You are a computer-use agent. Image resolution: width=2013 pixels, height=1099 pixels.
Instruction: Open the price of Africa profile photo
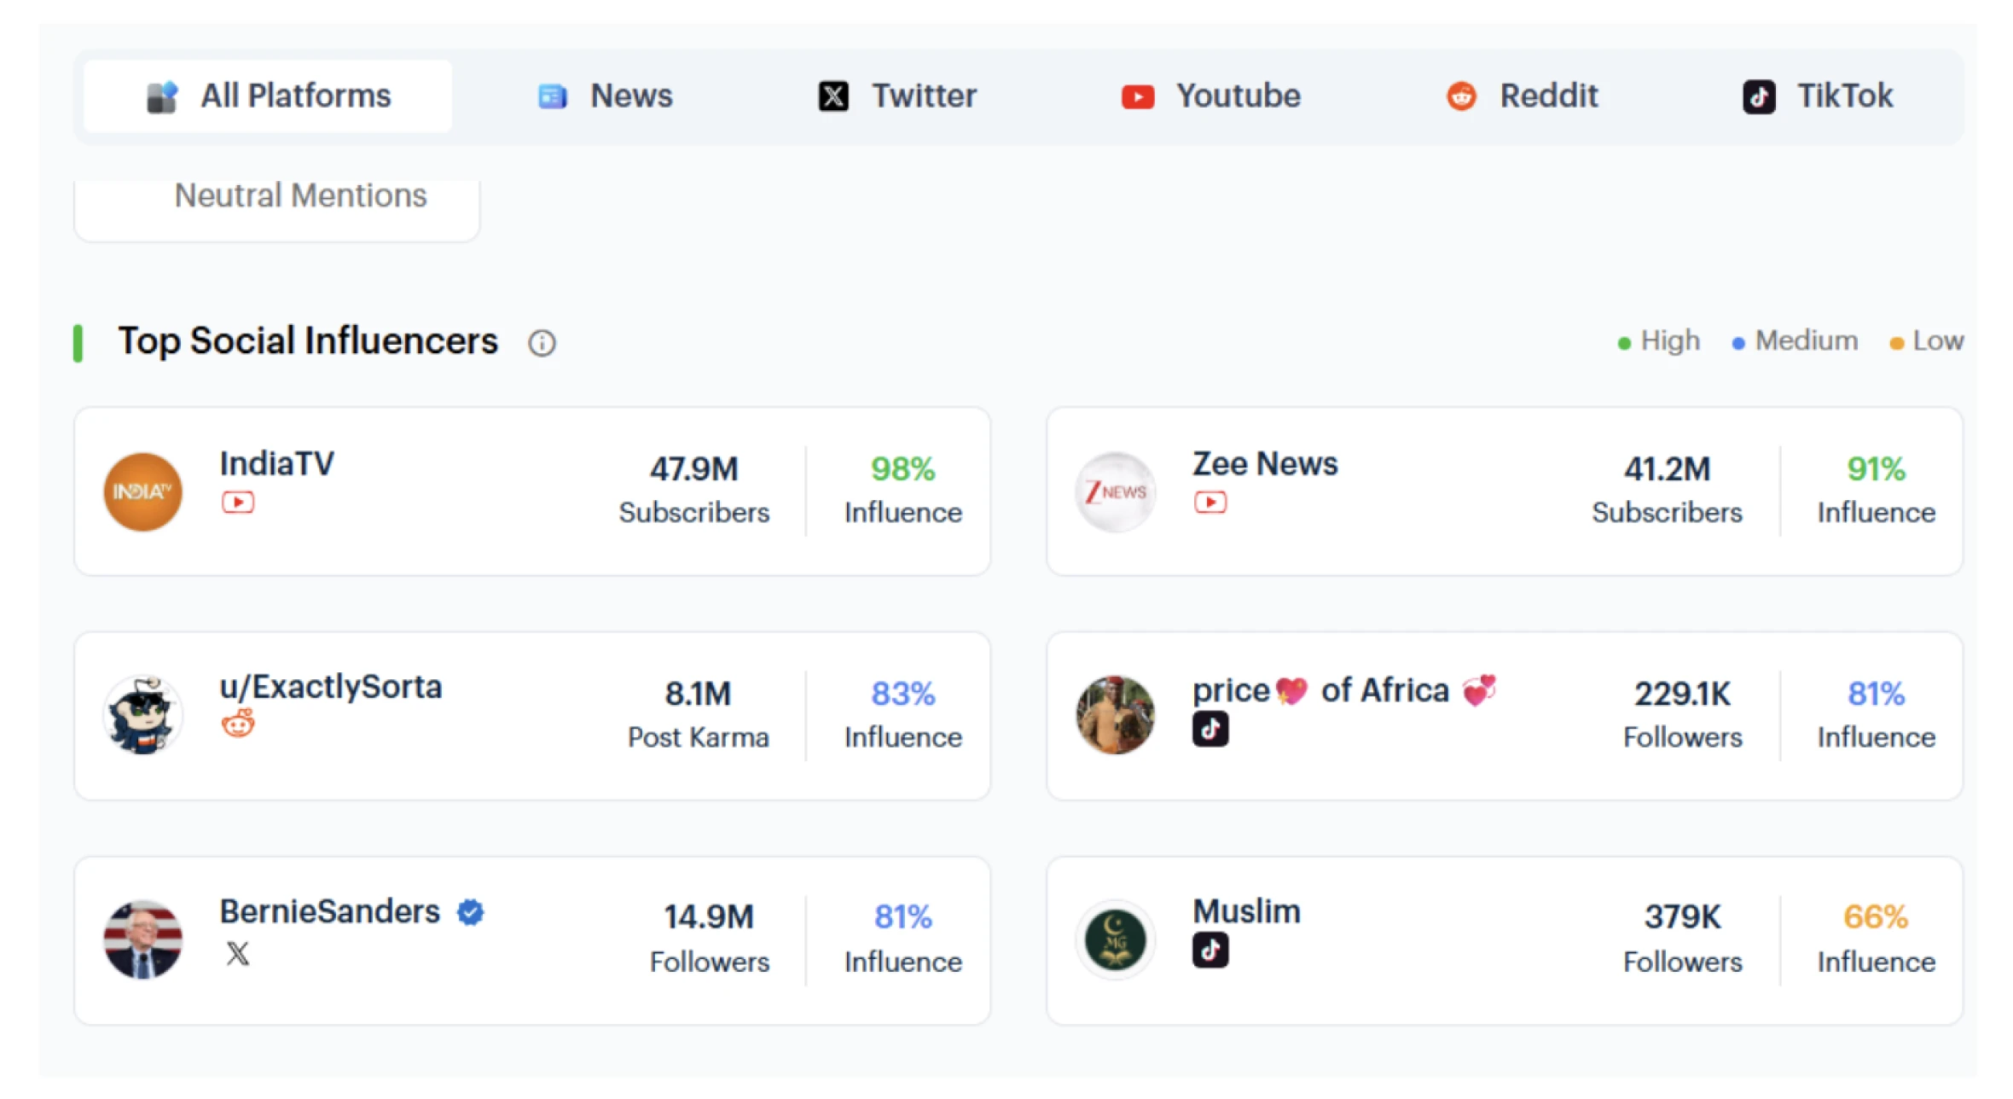[1115, 715]
